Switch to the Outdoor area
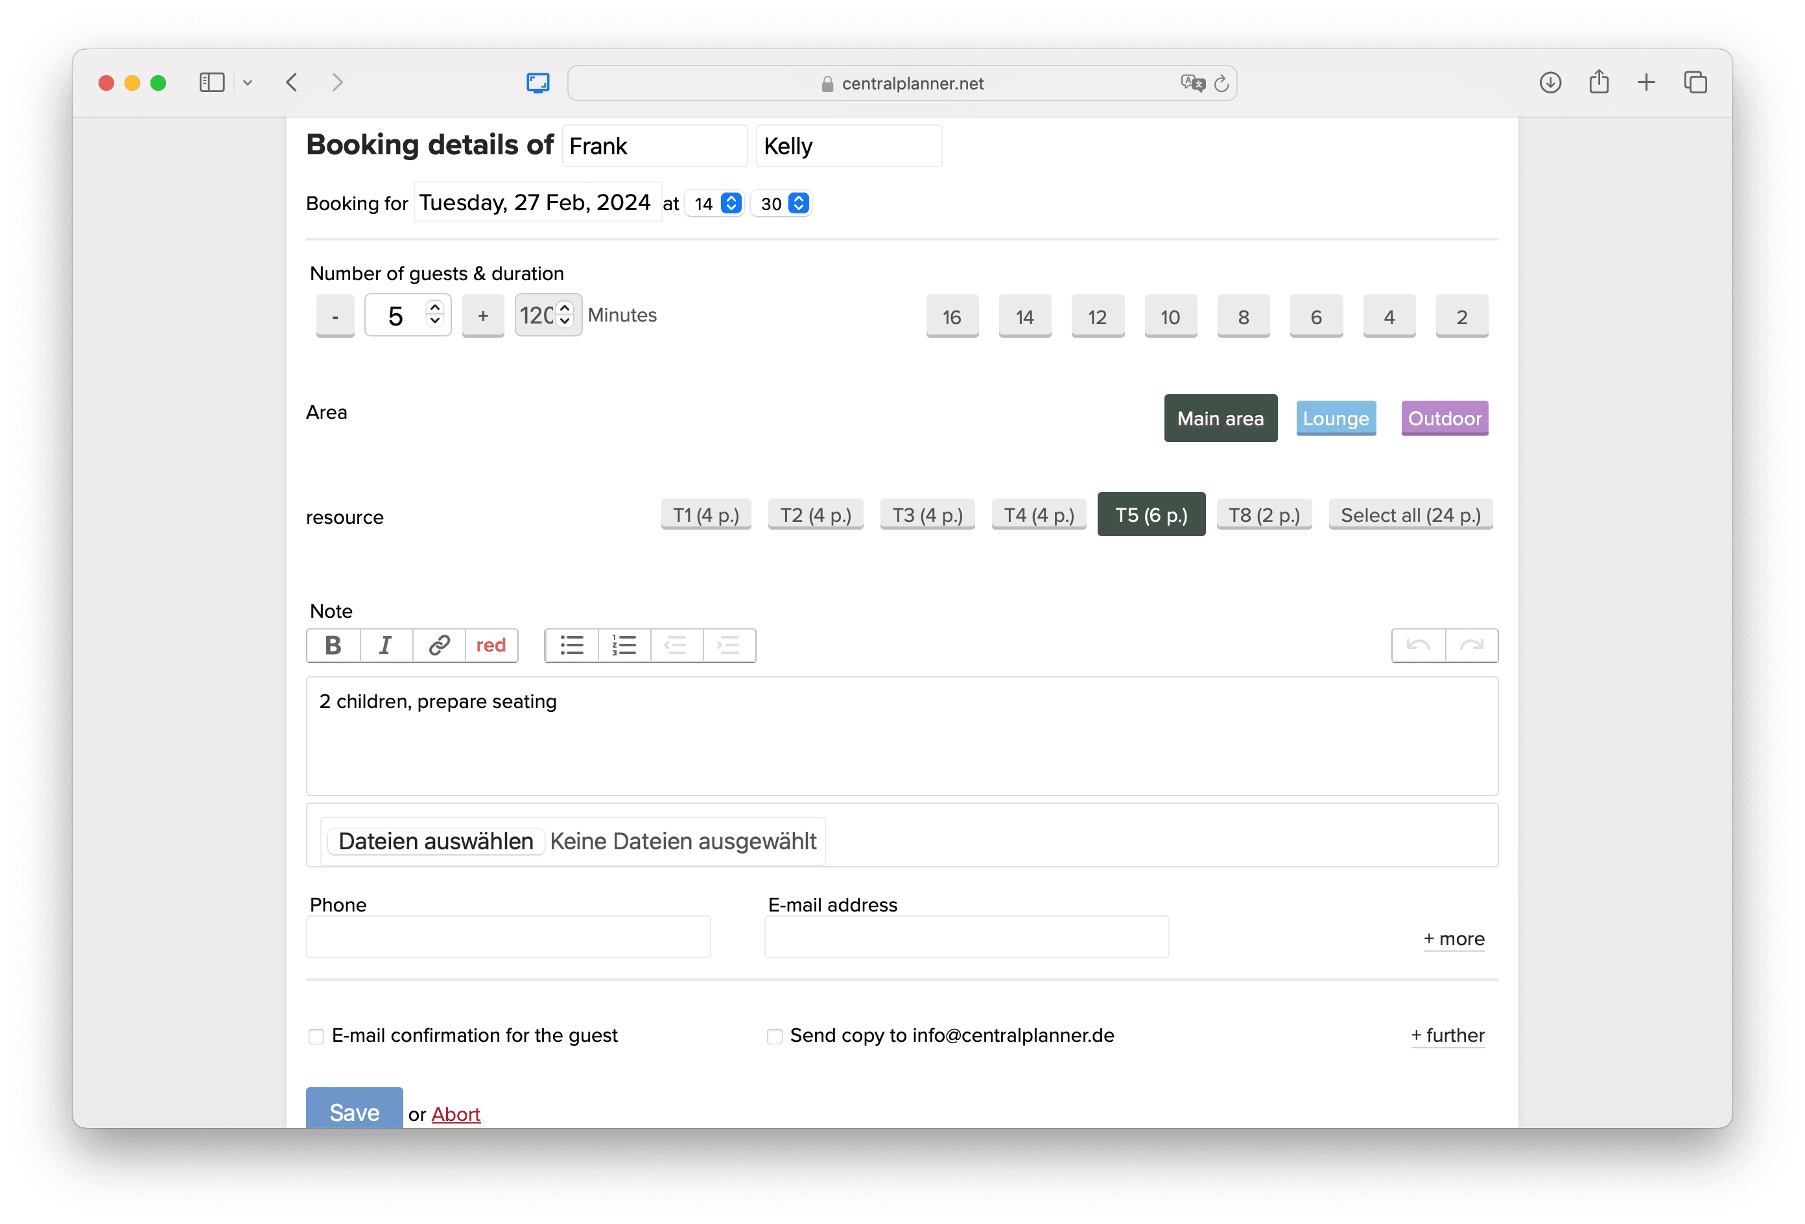Screen dimensions: 1805x1224 (x=1445, y=419)
